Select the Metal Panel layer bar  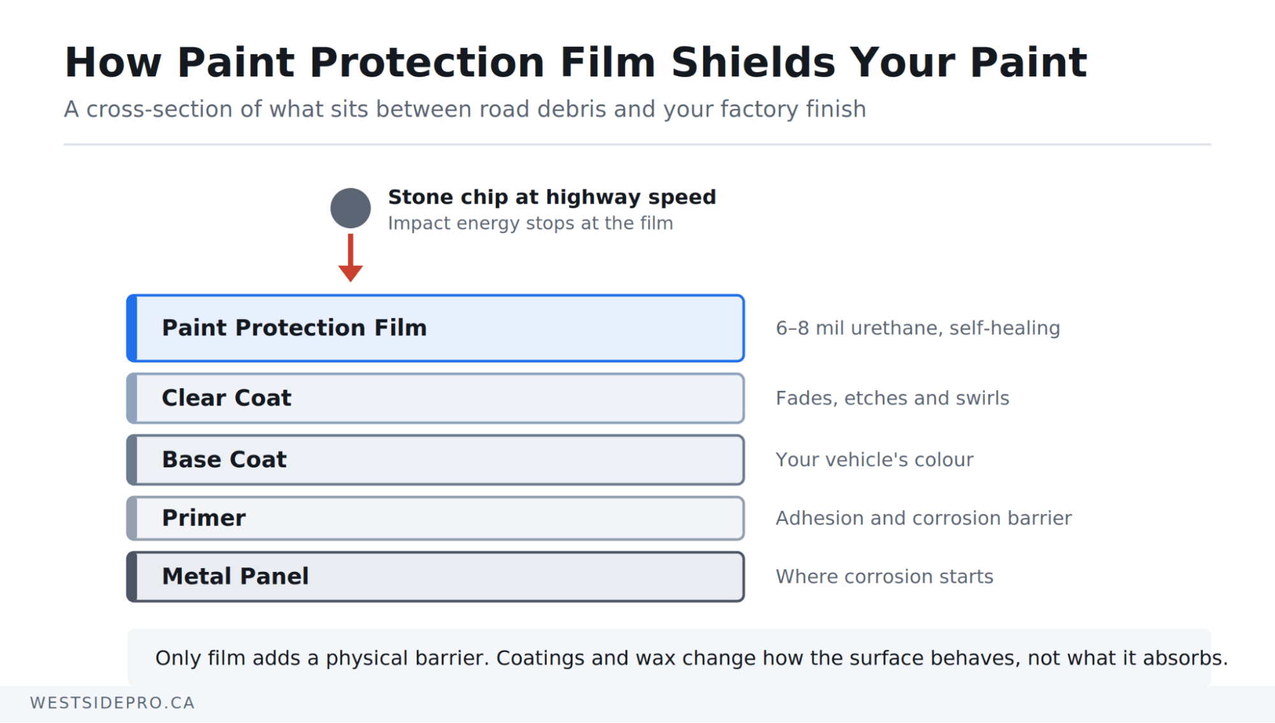point(436,576)
